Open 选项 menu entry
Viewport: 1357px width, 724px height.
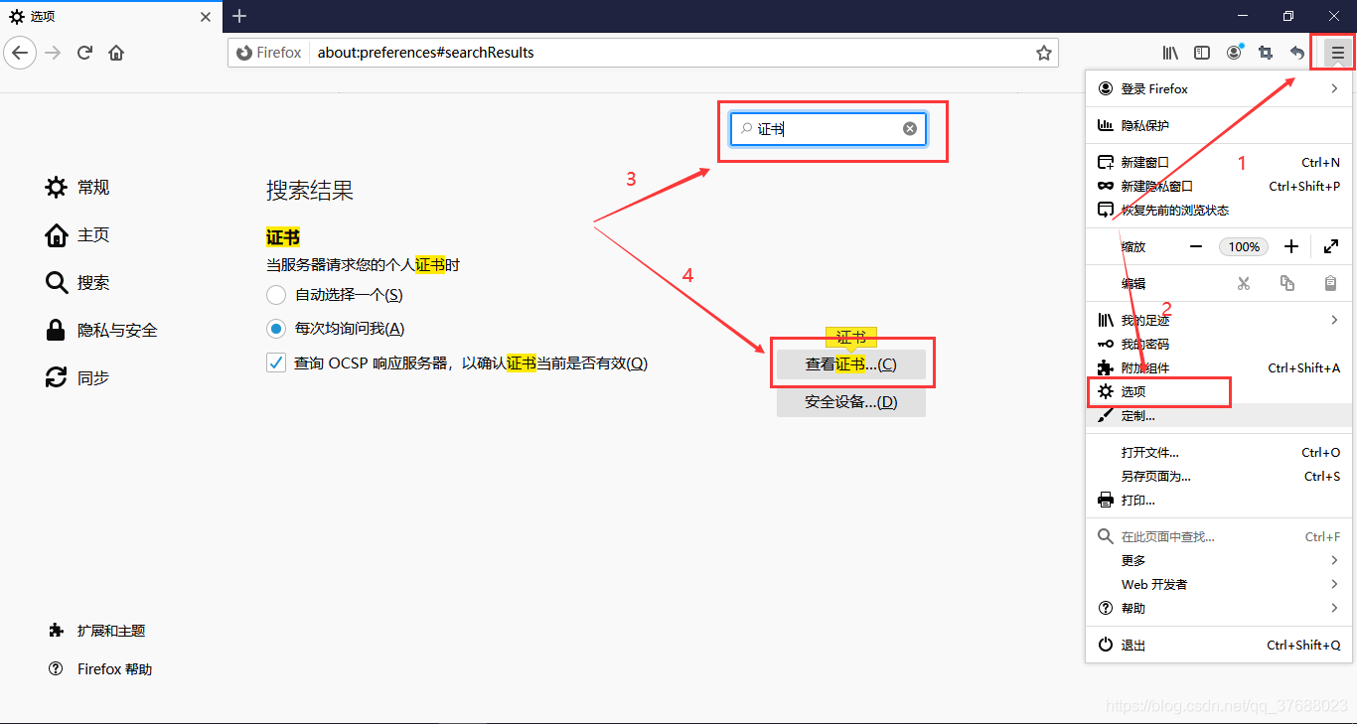pyautogui.click(x=1219, y=391)
